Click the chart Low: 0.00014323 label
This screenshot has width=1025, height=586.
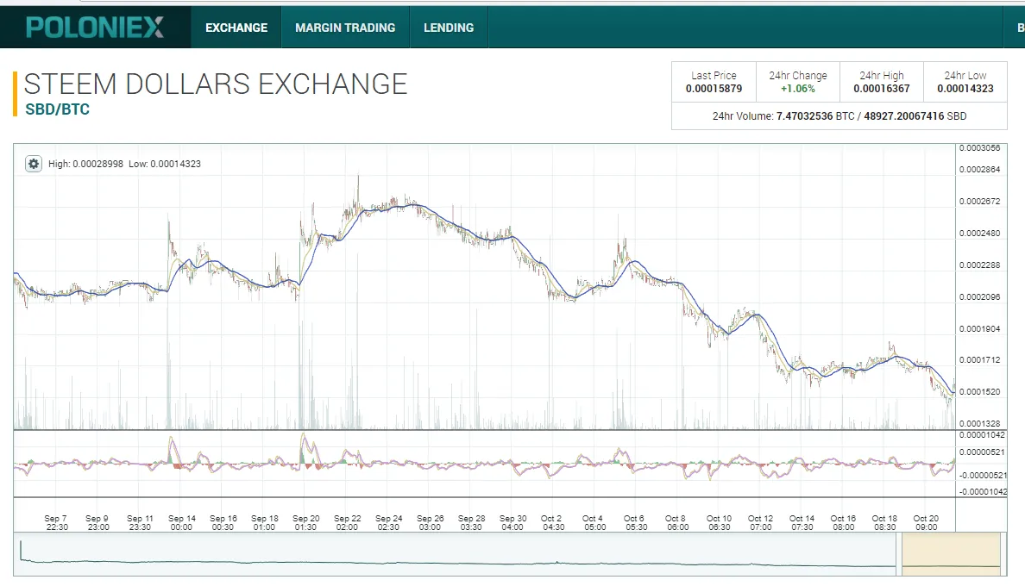(165, 164)
